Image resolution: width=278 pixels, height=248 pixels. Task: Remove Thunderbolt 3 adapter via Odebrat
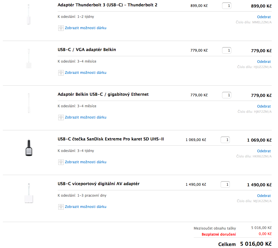(264, 17)
